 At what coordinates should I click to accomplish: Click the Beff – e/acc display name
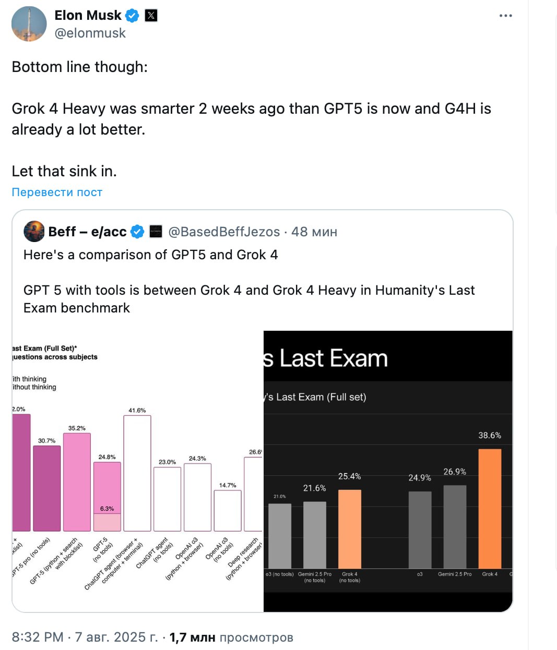pyautogui.click(x=87, y=232)
